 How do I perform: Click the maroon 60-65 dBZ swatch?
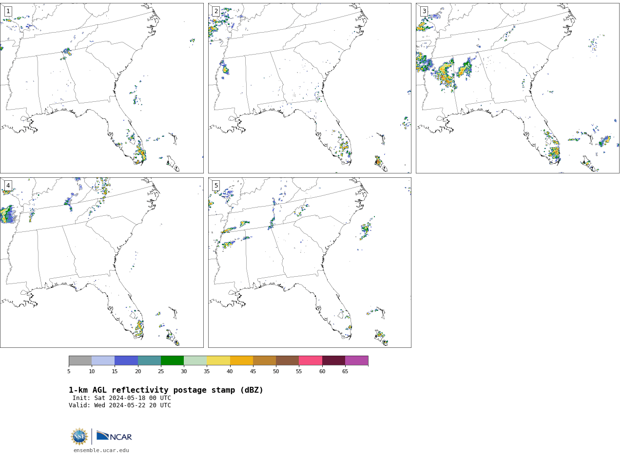tap(333, 361)
